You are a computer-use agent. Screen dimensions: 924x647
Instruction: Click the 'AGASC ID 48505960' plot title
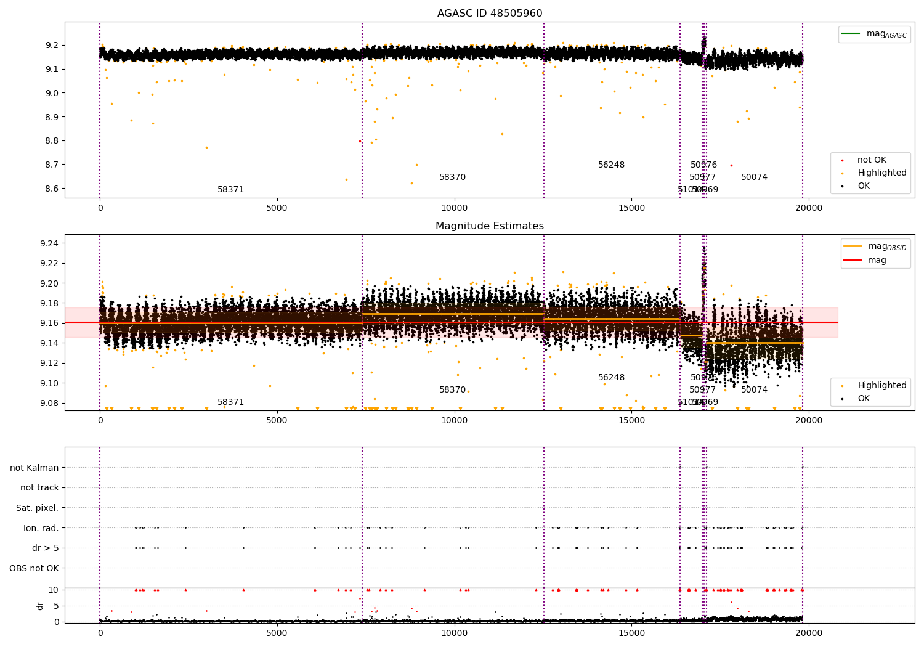(490, 14)
